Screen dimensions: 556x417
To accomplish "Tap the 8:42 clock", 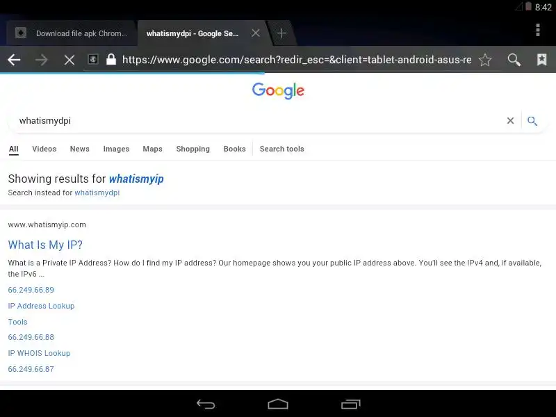I will (x=543, y=7).
